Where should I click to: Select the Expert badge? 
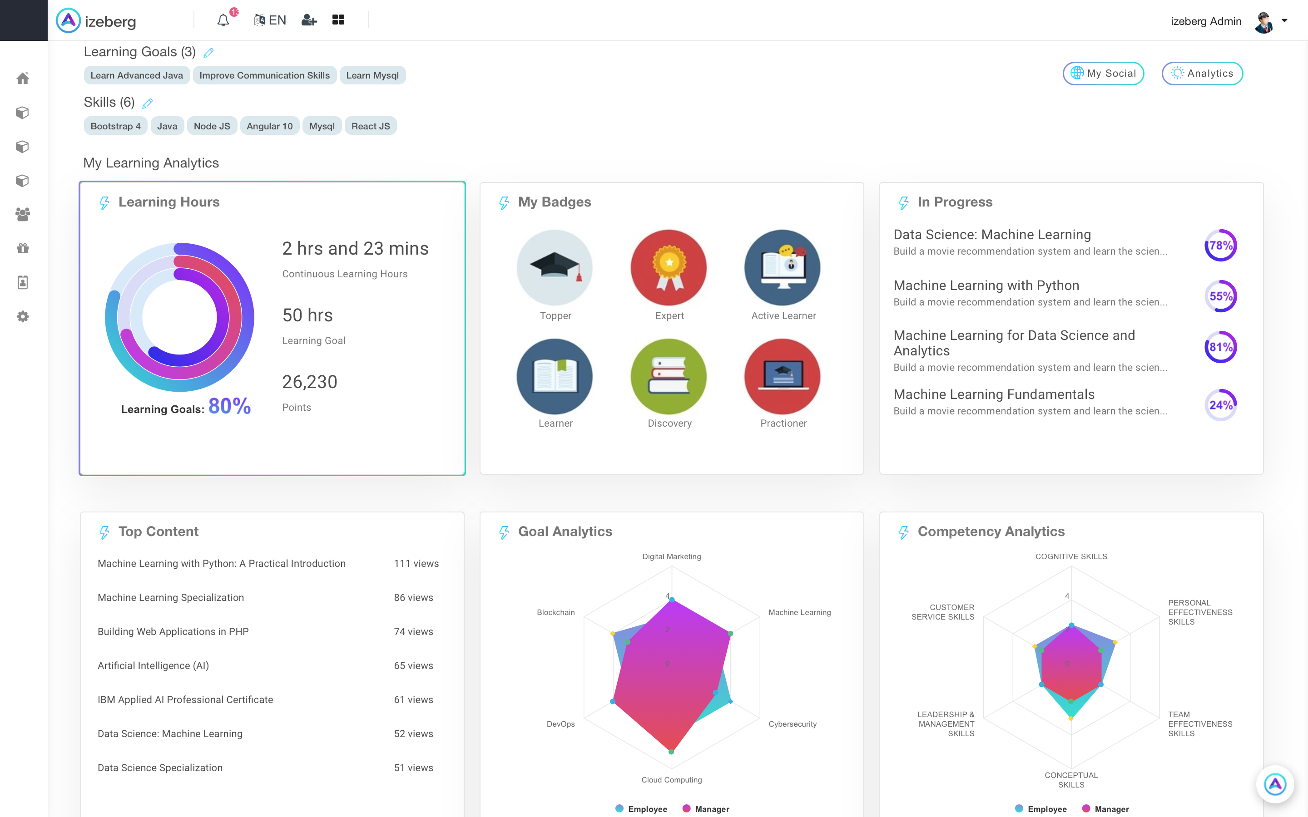(669, 268)
